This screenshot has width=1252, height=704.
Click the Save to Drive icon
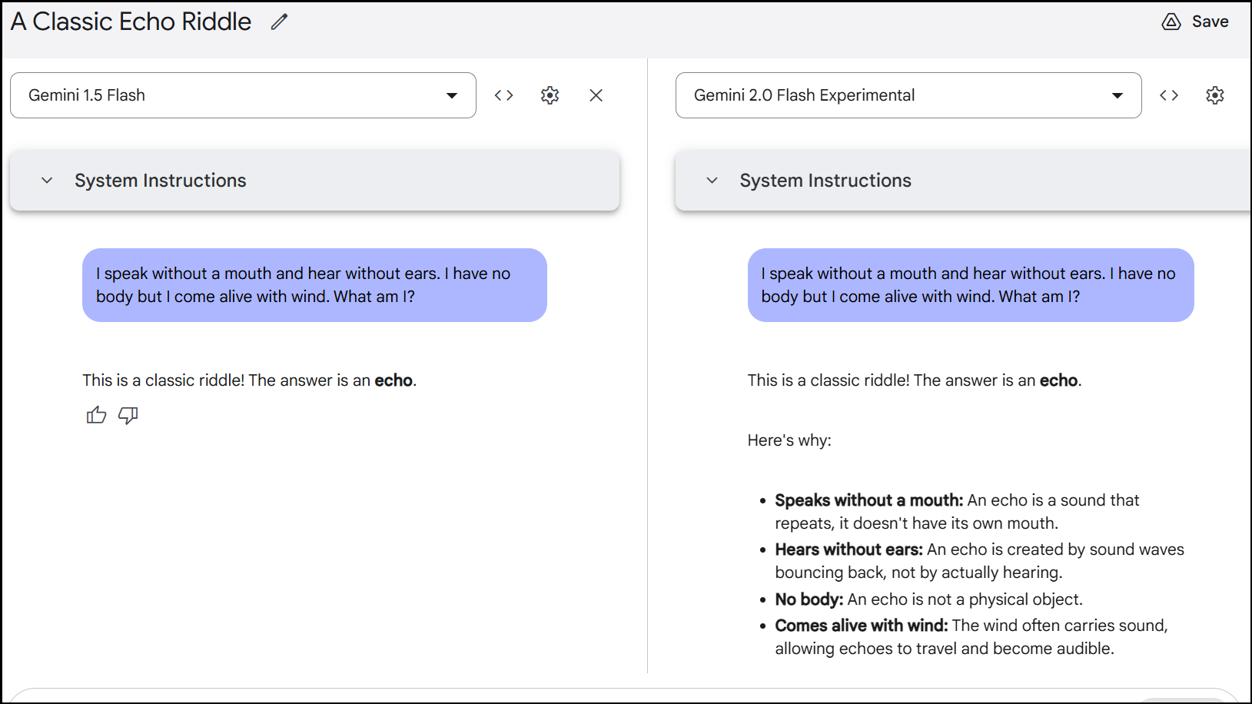point(1171,22)
